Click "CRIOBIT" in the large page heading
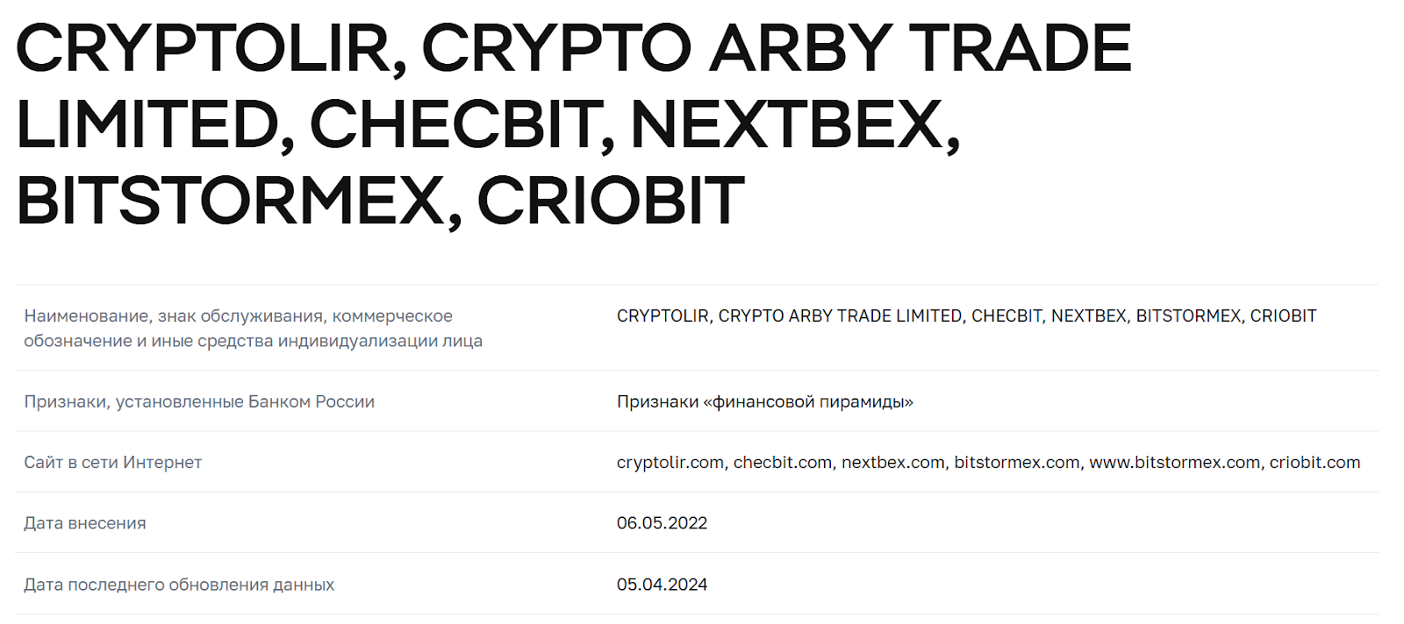This screenshot has height=624, width=1404. click(x=611, y=201)
